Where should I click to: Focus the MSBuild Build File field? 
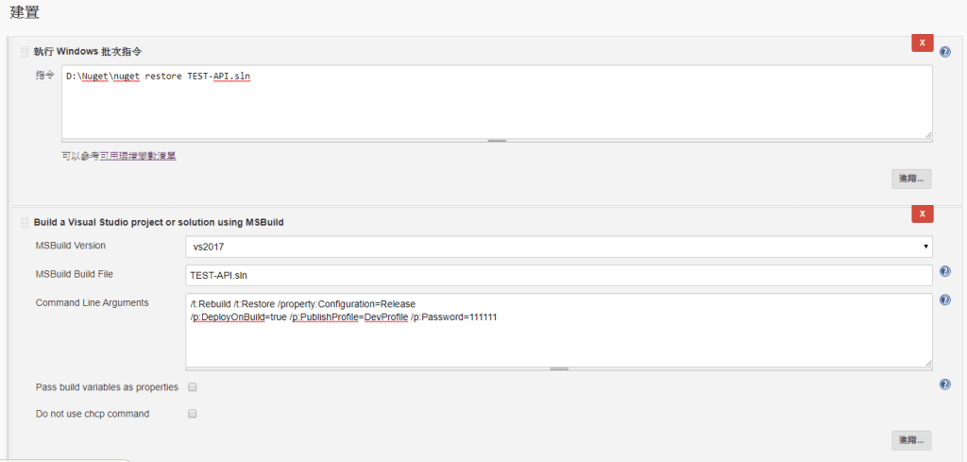pos(559,274)
